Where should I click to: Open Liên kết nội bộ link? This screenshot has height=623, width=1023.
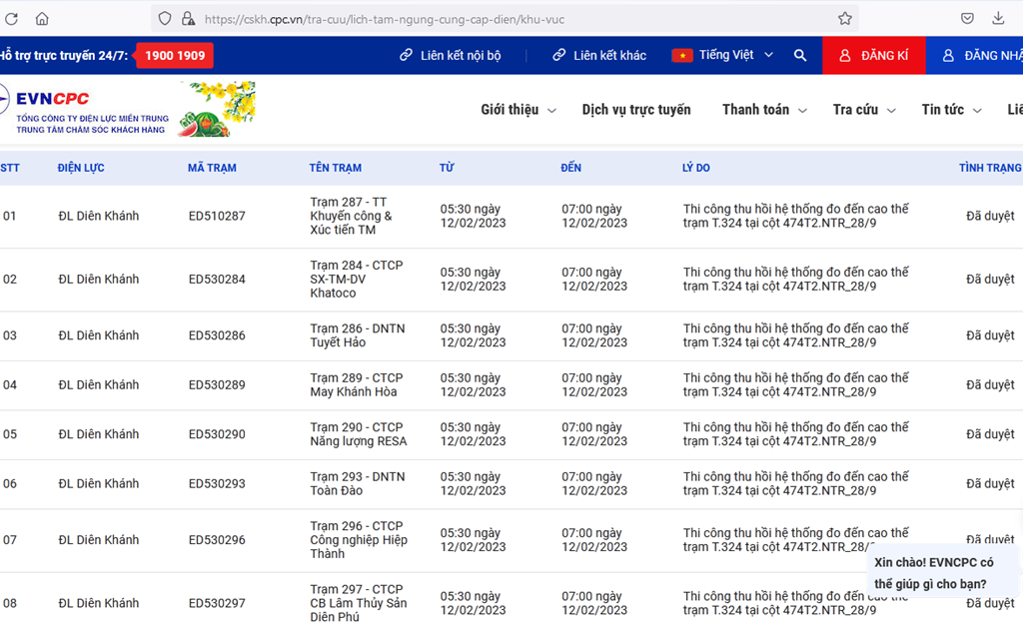pyautogui.click(x=451, y=56)
